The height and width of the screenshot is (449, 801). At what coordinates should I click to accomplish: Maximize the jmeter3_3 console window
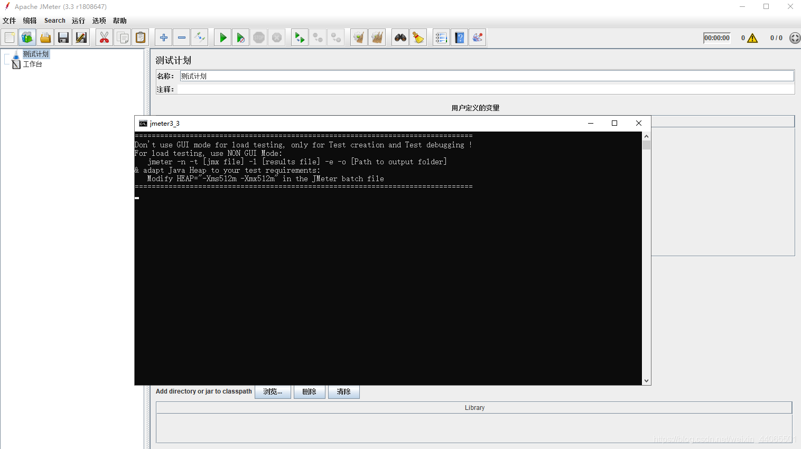click(614, 123)
